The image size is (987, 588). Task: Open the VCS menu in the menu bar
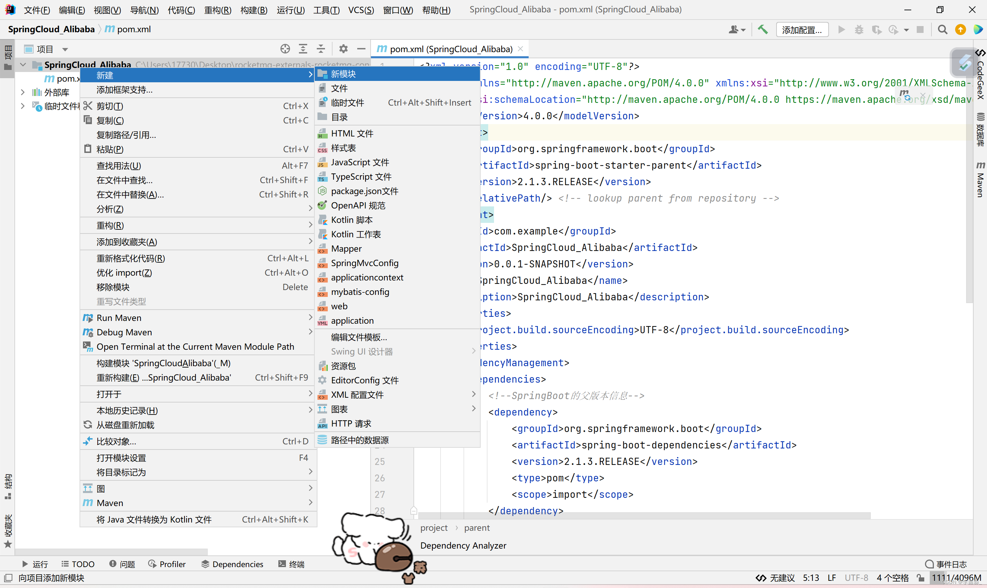click(361, 10)
